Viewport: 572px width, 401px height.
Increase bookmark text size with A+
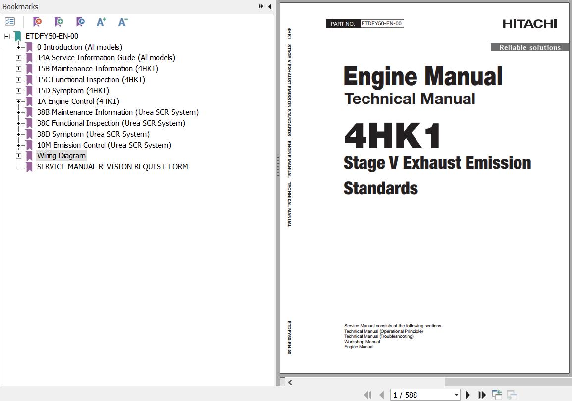click(102, 22)
